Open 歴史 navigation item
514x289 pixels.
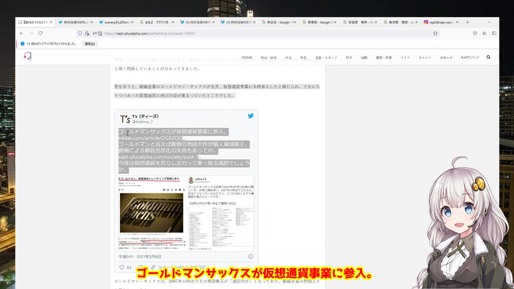[303, 57]
